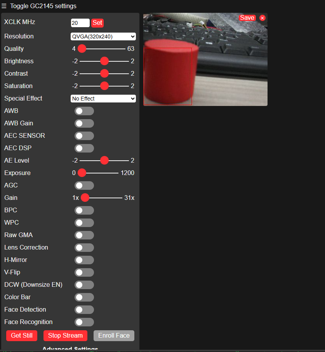Save the captured stream image
This screenshot has width=325, height=352.
[x=247, y=18]
